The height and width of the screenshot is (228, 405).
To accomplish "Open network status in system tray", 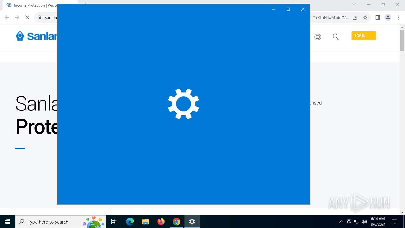I will [x=357, y=222].
